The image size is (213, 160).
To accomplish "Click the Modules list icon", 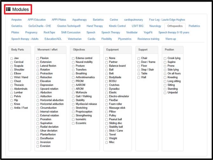I will pyautogui.click(x=8, y=9).
